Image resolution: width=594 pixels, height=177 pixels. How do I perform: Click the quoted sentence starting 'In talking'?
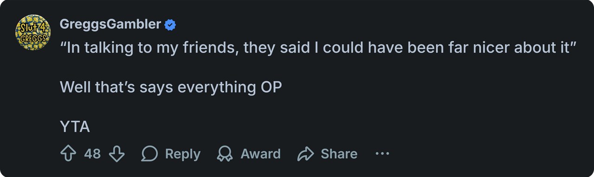click(x=318, y=48)
